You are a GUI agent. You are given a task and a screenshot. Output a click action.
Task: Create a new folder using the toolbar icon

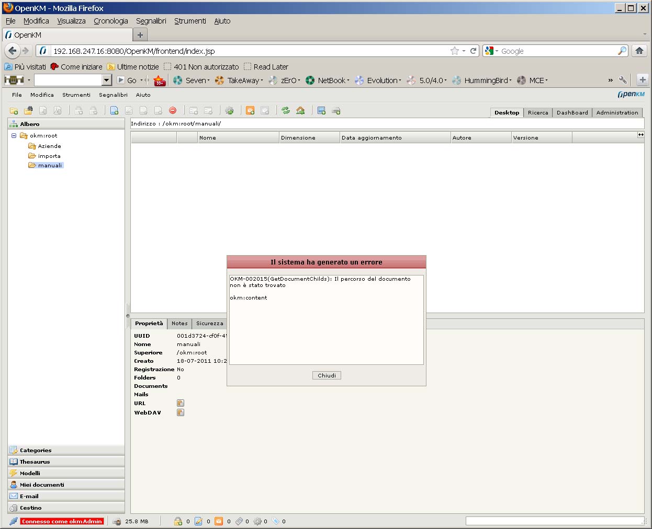pyautogui.click(x=14, y=110)
